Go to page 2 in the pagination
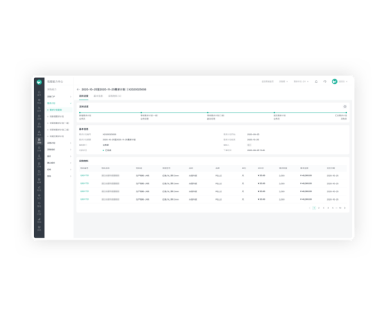386x316 pixels. point(318,208)
